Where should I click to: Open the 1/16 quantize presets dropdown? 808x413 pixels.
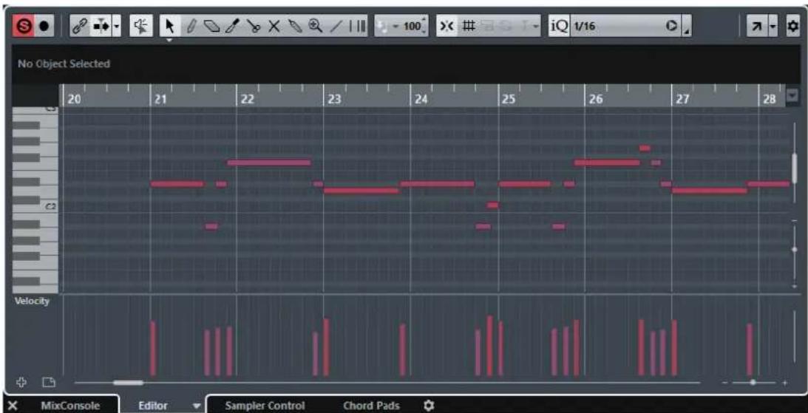[616, 26]
